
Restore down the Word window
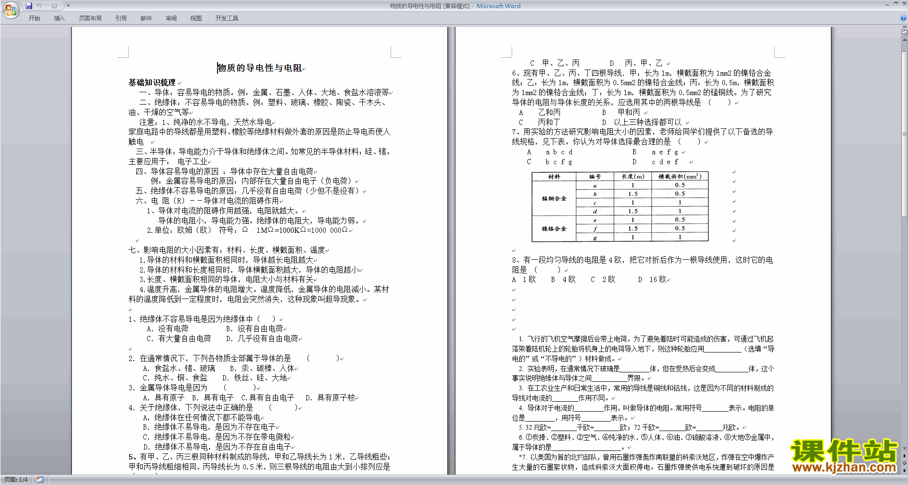tap(896, 4)
